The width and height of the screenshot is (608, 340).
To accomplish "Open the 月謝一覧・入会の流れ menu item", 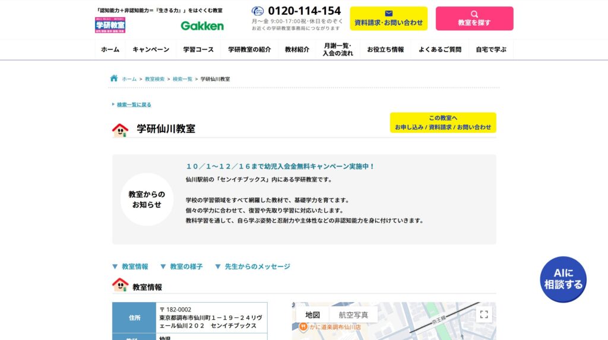I will [338, 50].
